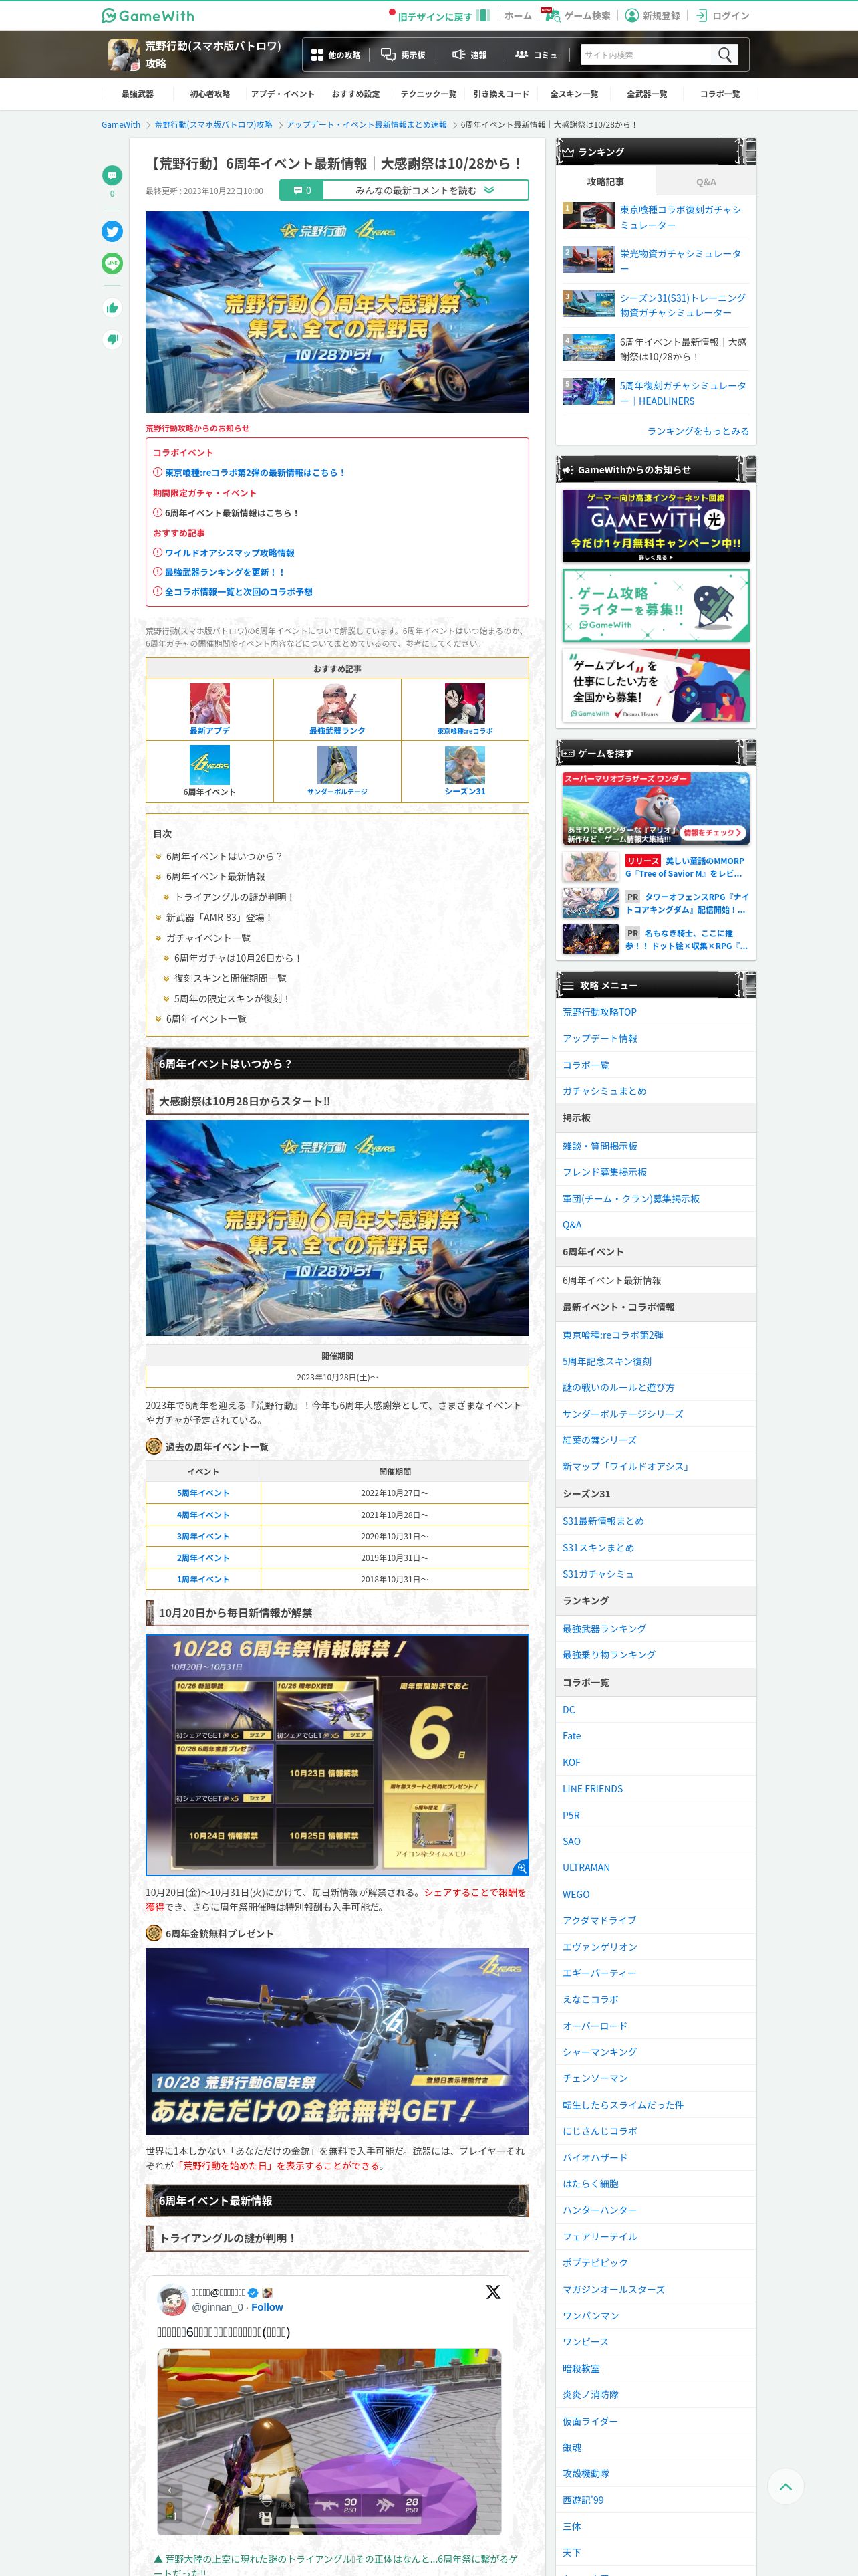Image resolution: width=858 pixels, height=2576 pixels.
Task: Open 1周年イベント table link
Action: click(202, 1579)
